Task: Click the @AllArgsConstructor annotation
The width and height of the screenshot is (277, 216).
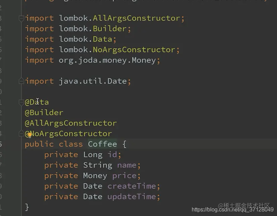Action: (71, 123)
